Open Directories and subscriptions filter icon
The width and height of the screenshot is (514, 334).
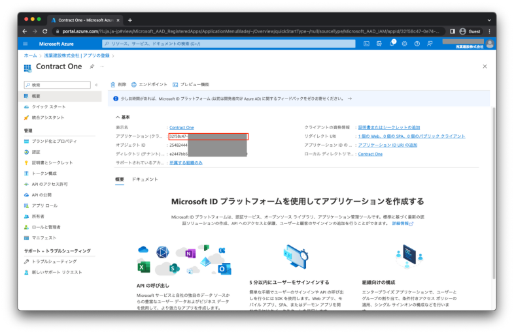coord(379,44)
